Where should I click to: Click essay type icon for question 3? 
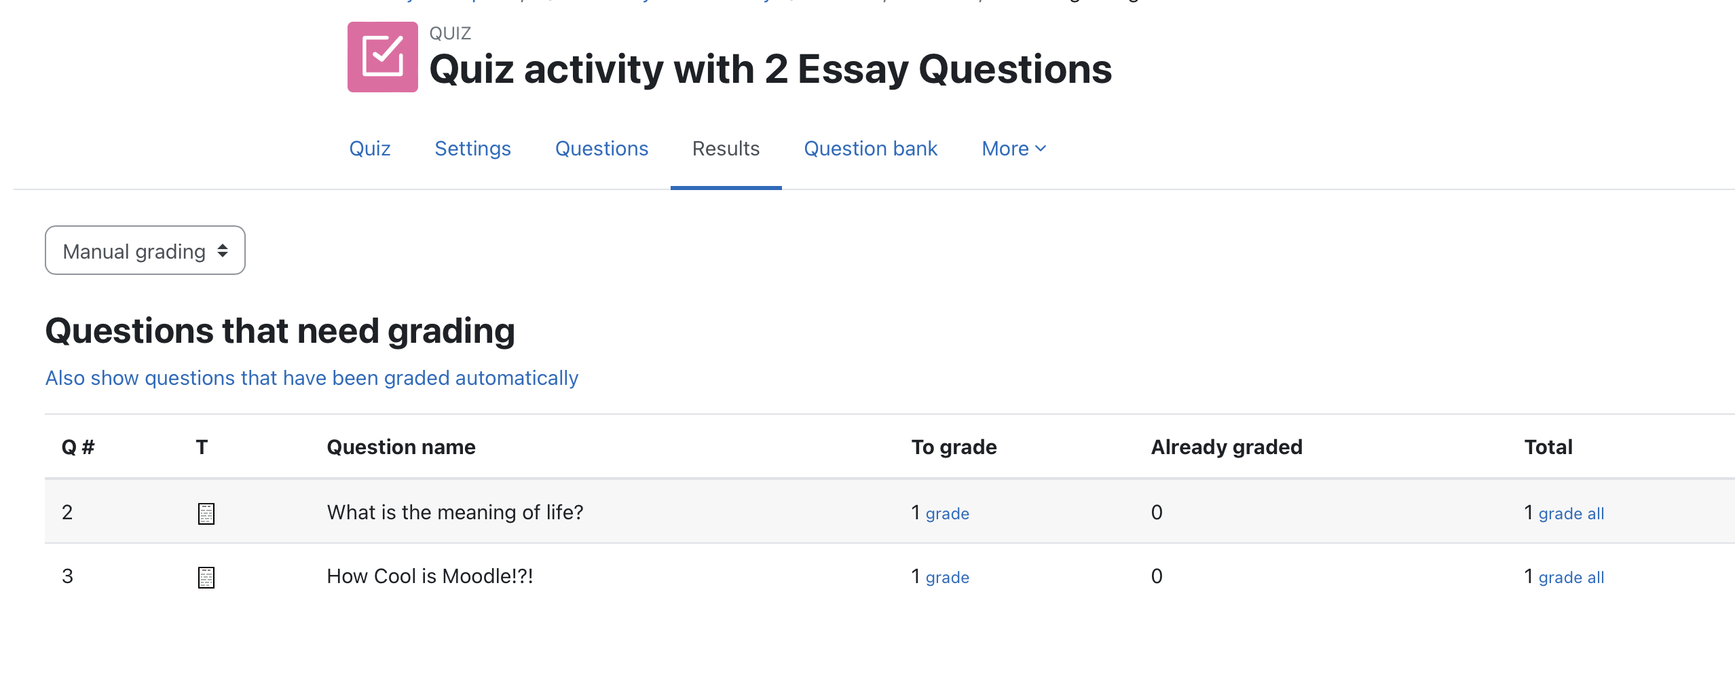206,578
